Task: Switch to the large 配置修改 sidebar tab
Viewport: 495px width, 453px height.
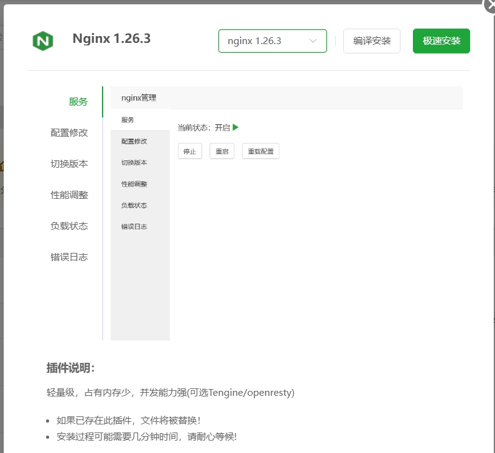Action: pyautogui.click(x=69, y=133)
